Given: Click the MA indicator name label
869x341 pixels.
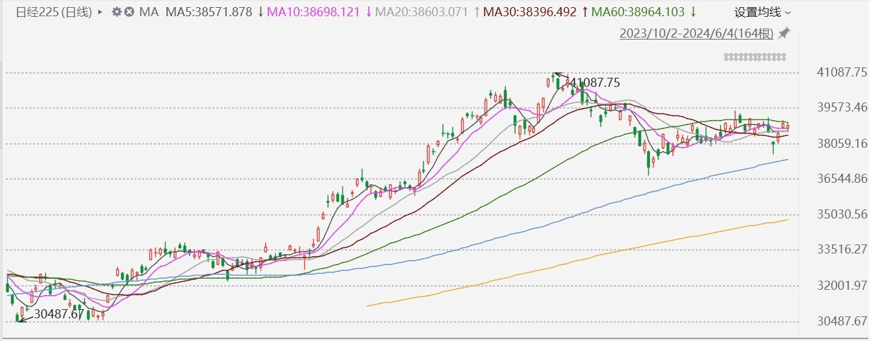Looking at the screenshot, I should pyautogui.click(x=149, y=12).
